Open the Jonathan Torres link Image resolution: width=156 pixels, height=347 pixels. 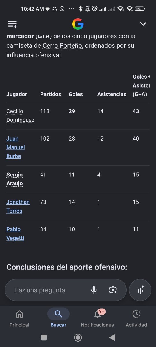[x=18, y=206]
